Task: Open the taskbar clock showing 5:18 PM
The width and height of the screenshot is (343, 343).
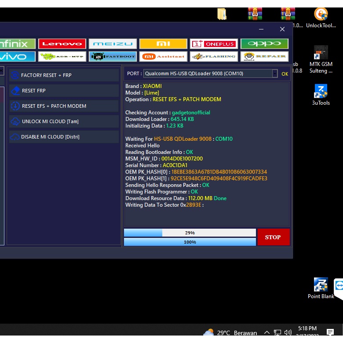Action: point(307,331)
